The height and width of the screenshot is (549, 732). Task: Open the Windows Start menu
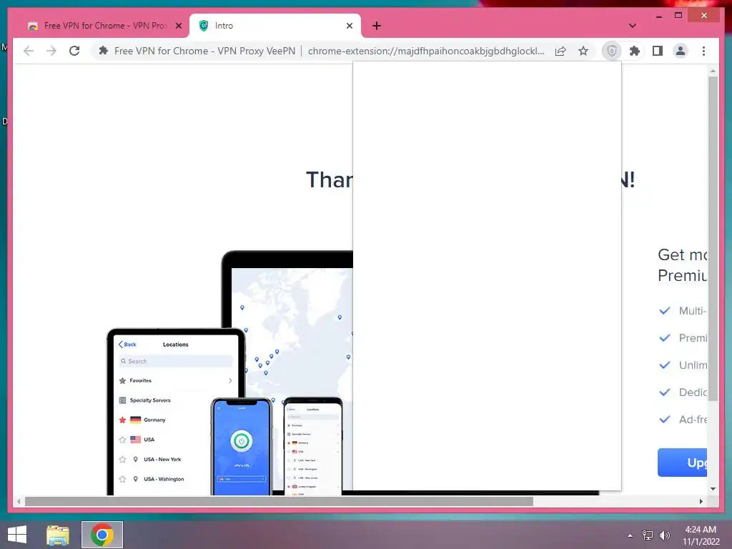click(17, 535)
